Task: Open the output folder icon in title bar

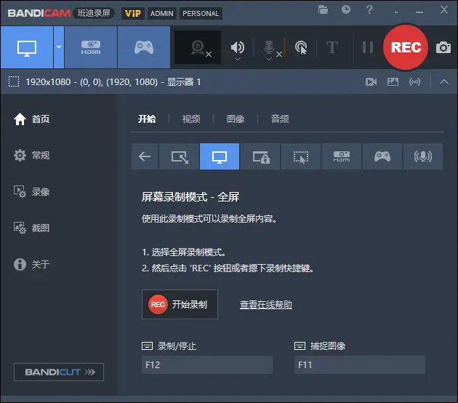Action: (324, 9)
